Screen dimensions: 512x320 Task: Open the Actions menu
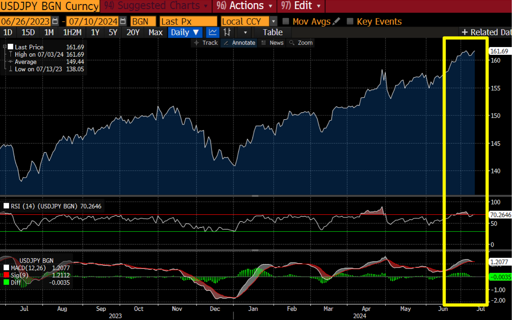[x=247, y=6]
